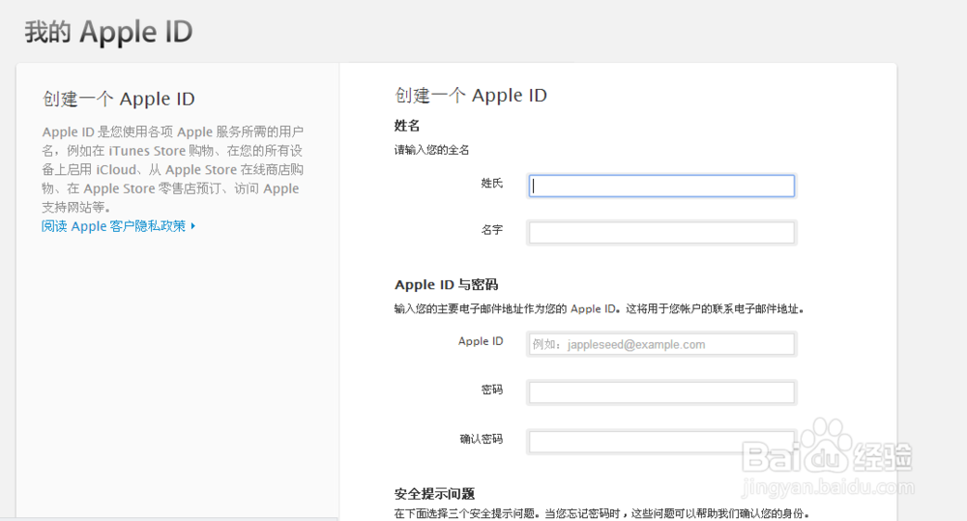
Task: Click the 姓氏 (last name) input field
Action: (661, 186)
